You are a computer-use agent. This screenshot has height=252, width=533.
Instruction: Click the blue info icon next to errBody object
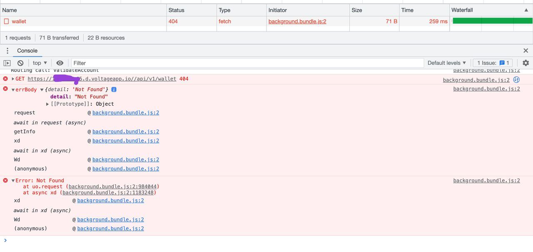pos(113,89)
